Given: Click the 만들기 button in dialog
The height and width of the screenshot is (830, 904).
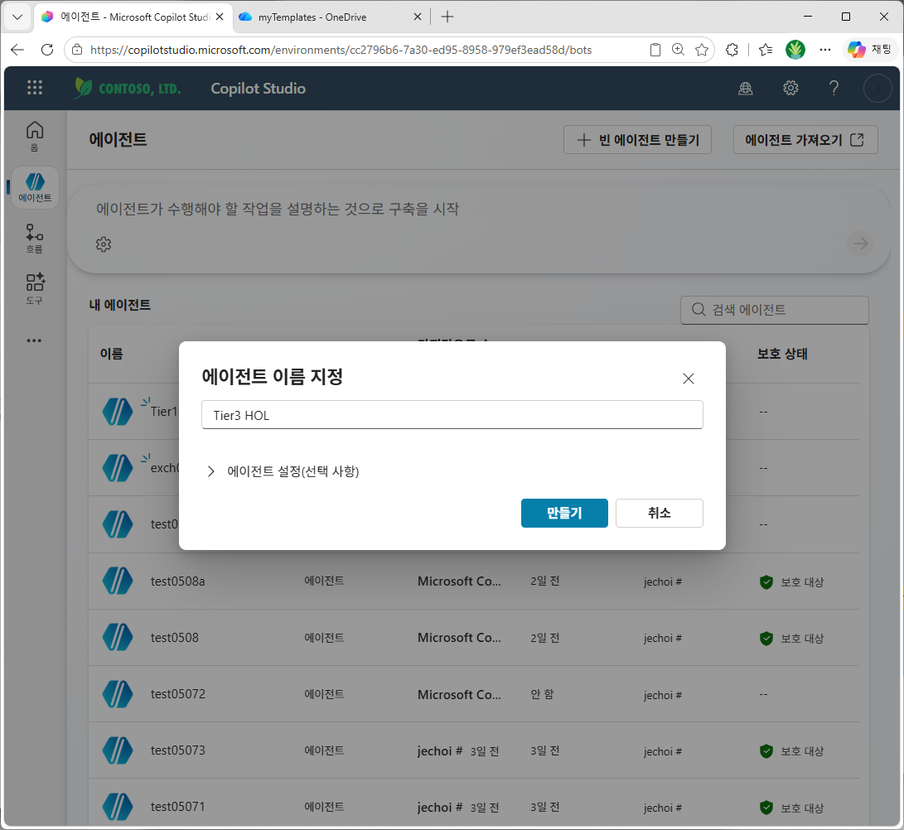Looking at the screenshot, I should (x=563, y=513).
